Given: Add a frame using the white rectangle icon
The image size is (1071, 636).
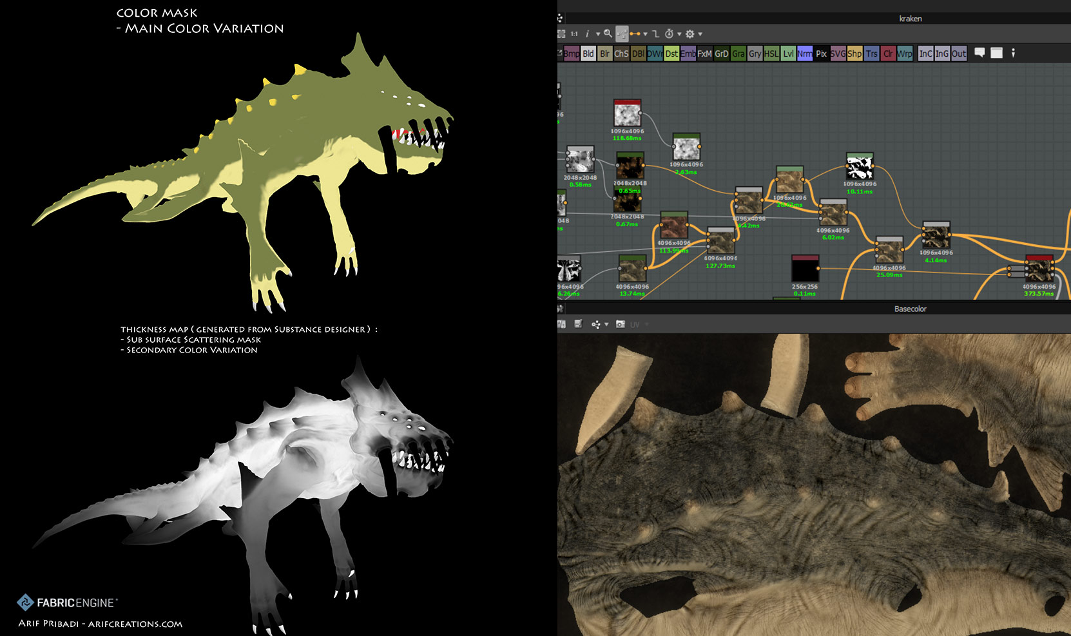Looking at the screenshot, I should point(996,53).
